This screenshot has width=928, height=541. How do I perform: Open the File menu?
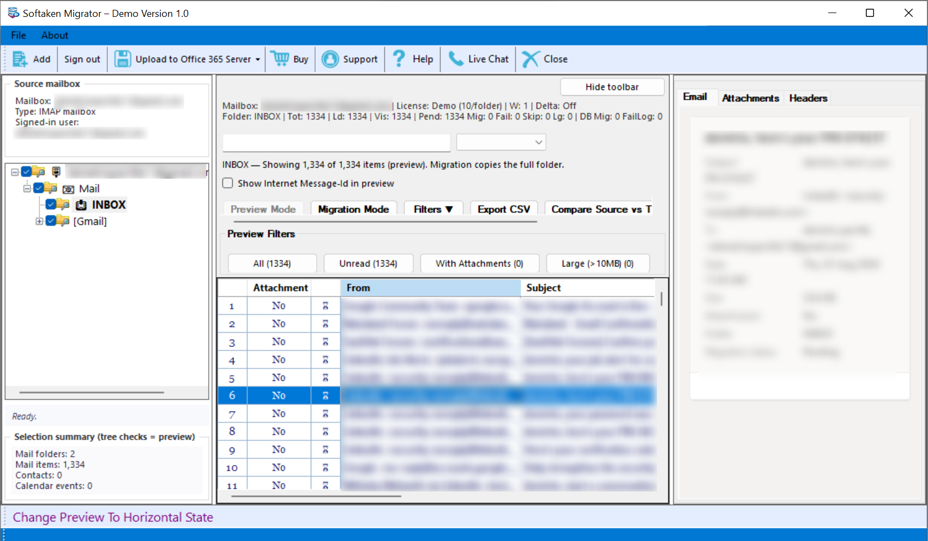click(19, 35)
